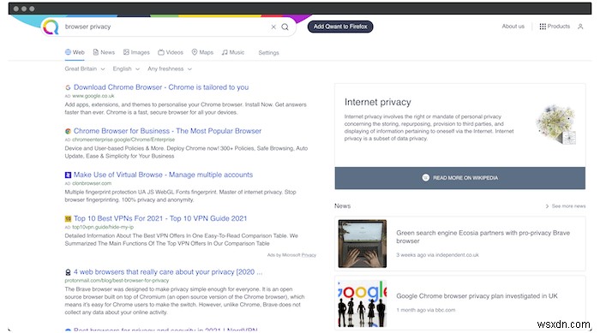
Task: Click the clonbrowser.com ad URL
Action: (x=92, y=183)
